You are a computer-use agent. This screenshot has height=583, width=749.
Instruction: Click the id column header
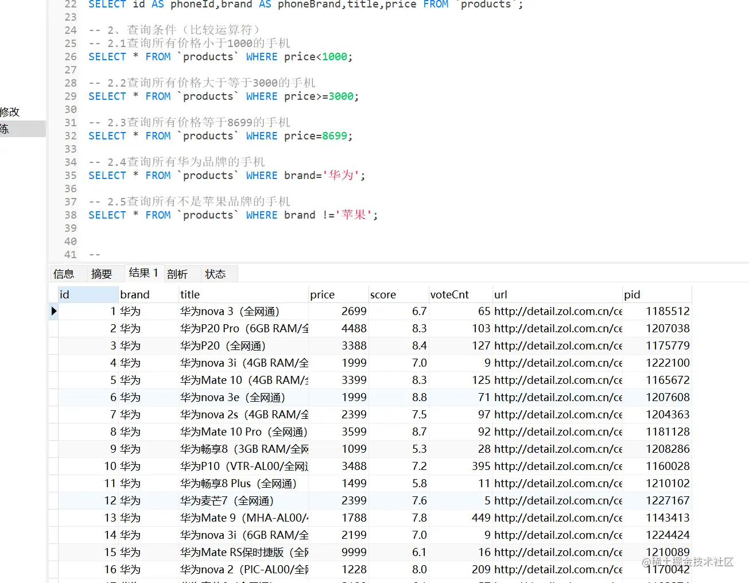coord(88,294)
